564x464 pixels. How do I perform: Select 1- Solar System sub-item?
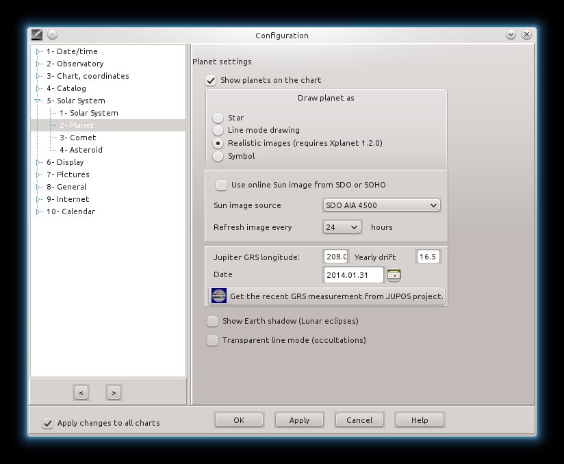click(89, 113)
